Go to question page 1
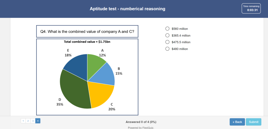268x129 pixels. point(23,121)
